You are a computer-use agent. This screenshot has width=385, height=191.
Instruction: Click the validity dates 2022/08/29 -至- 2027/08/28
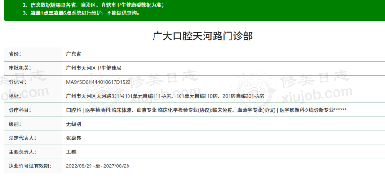click(x=98, y=166)
